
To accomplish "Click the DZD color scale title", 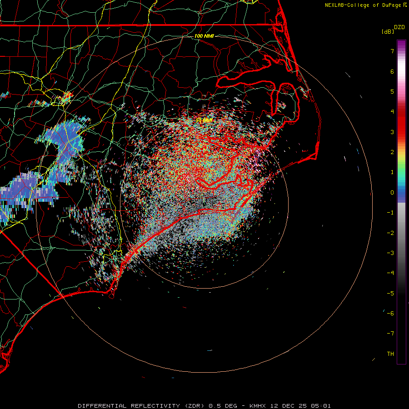I will [399, 27].
